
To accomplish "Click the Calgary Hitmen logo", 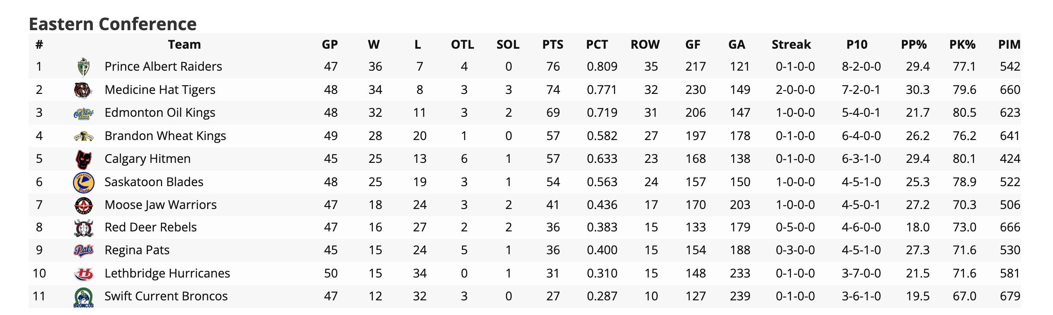I will pos(83,159).
